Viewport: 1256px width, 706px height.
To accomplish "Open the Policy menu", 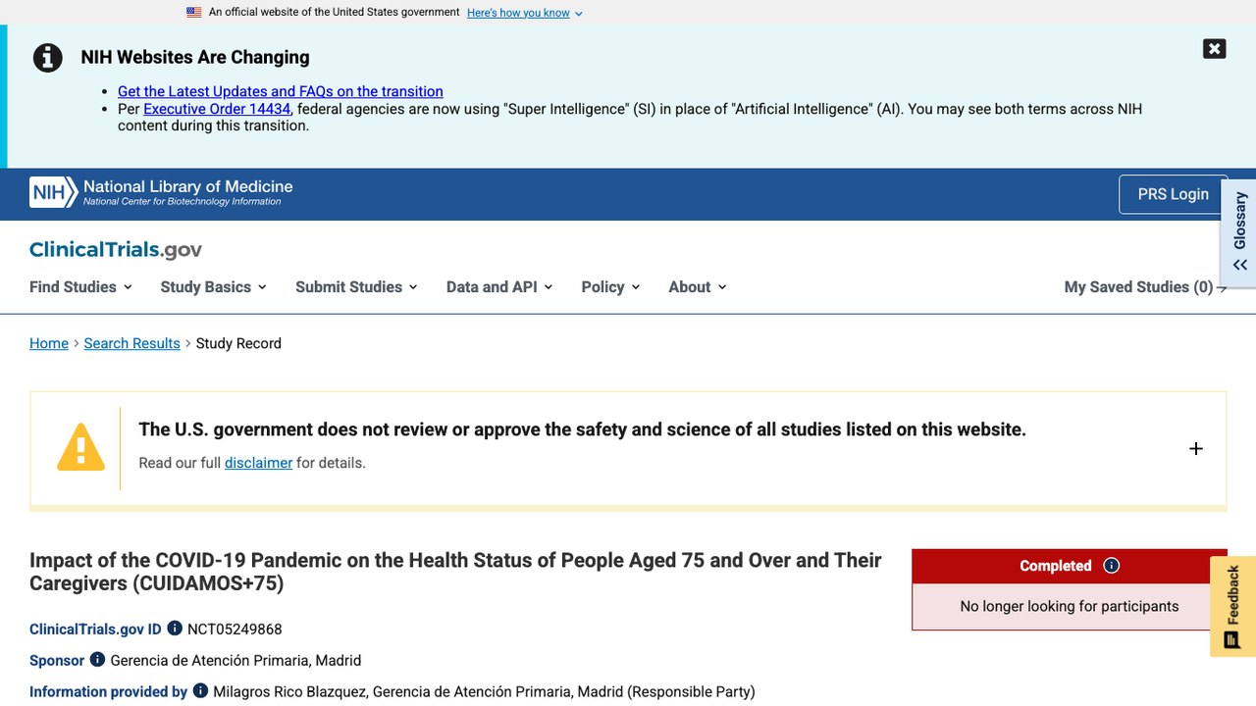I will click(610, 287).
